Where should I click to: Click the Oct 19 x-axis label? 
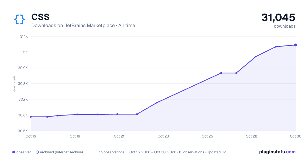tap(75, 136)
